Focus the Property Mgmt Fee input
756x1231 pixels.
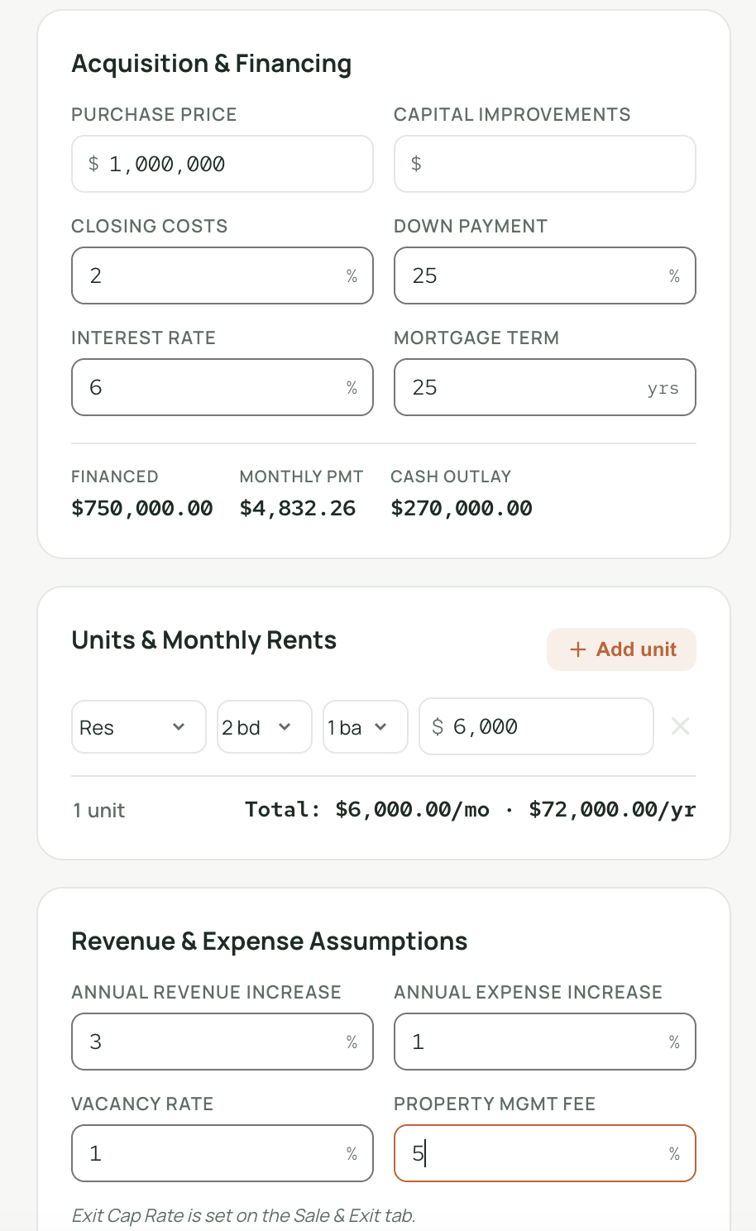tap(545, 1153)
